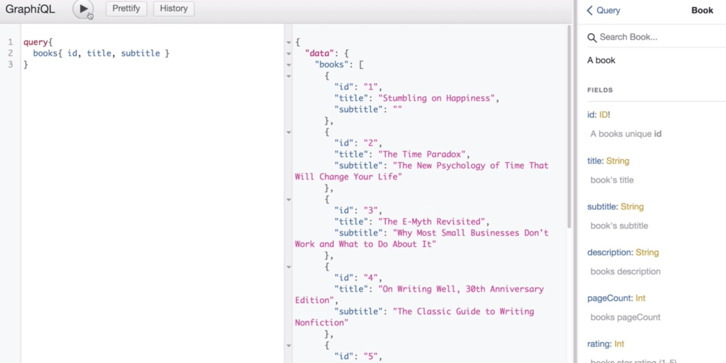Select the description field in the docs
The width and height of the screenshot is (726, 363).
pyautogui.click(x=610, y=252)
